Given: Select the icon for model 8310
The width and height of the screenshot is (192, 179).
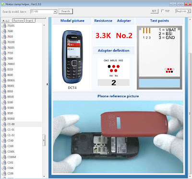Looking at the screenshot, I should 4,69.
